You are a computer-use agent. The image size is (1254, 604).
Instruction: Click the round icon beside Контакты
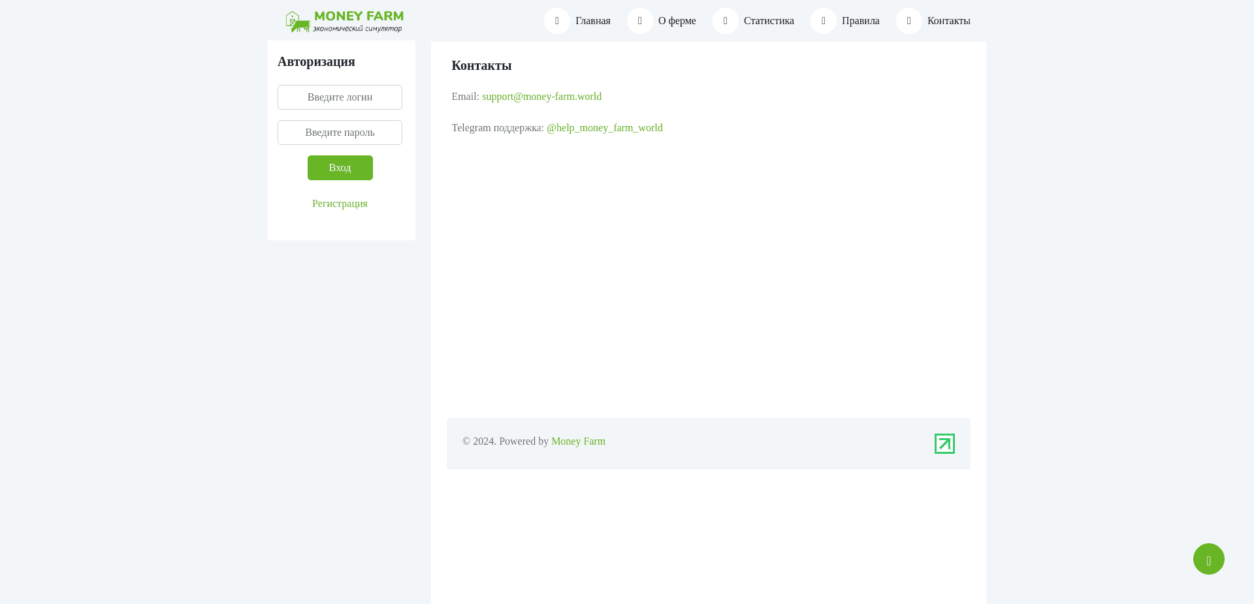point(908,21)
